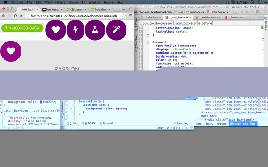Click the IDE version control update icon

258,12
